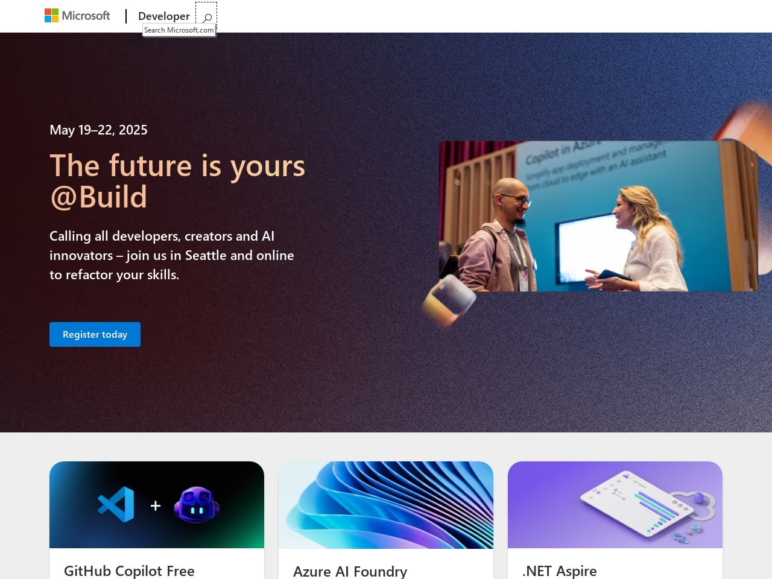Open the GitHub Copilot Free card image
This screenshot has height=579, width=772.
click(157, 505)
